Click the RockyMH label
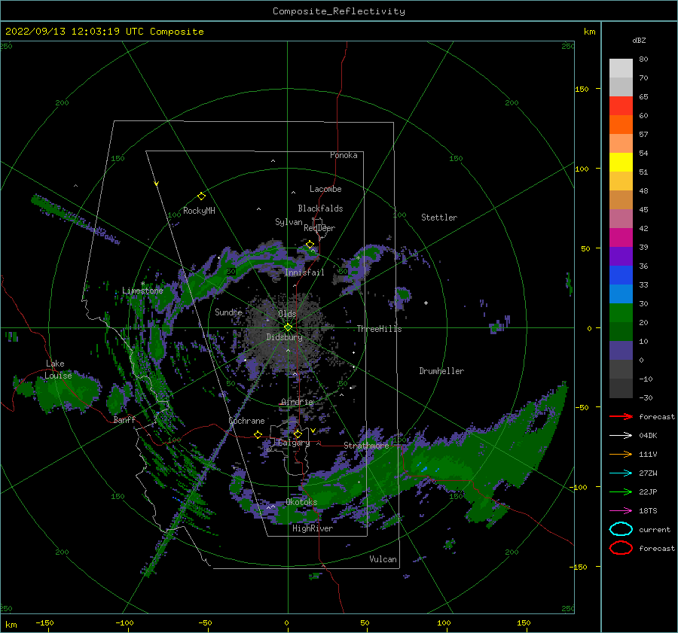The image size is (678, 633). tap(199, 211)
